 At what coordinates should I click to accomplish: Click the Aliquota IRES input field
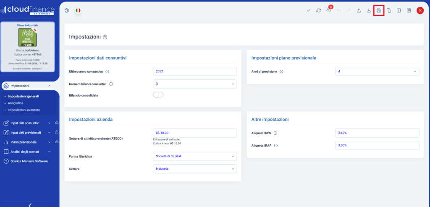point(377,133)
